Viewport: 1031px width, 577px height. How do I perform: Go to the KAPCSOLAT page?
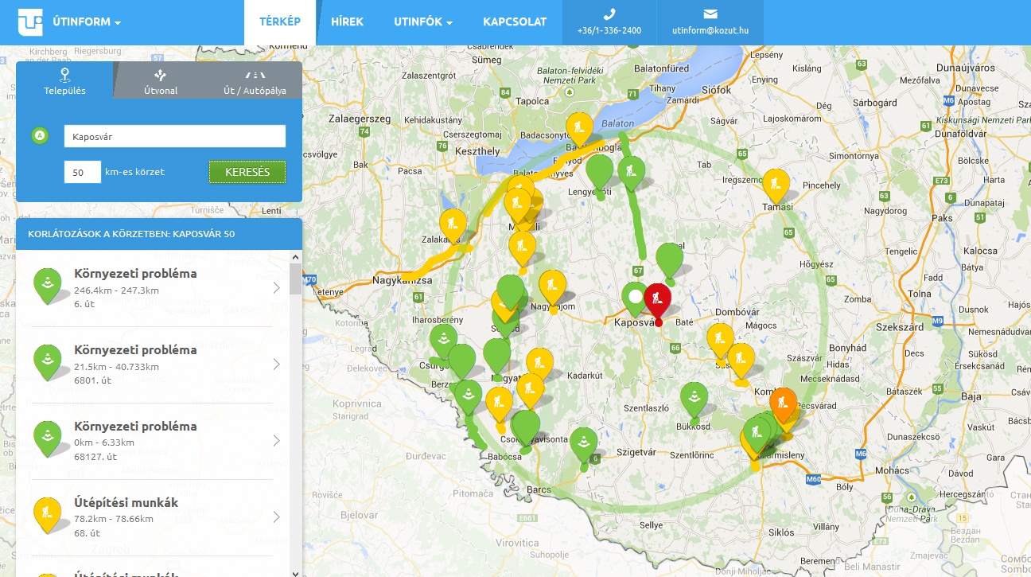pos(515,22)
